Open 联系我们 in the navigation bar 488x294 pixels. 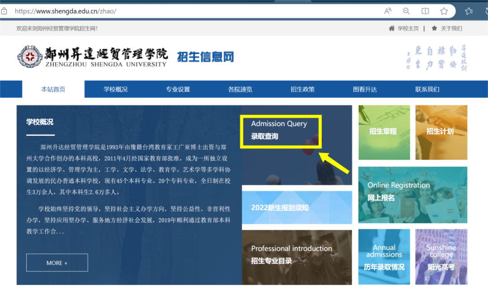pyautogui.click(x=427, y=89)
